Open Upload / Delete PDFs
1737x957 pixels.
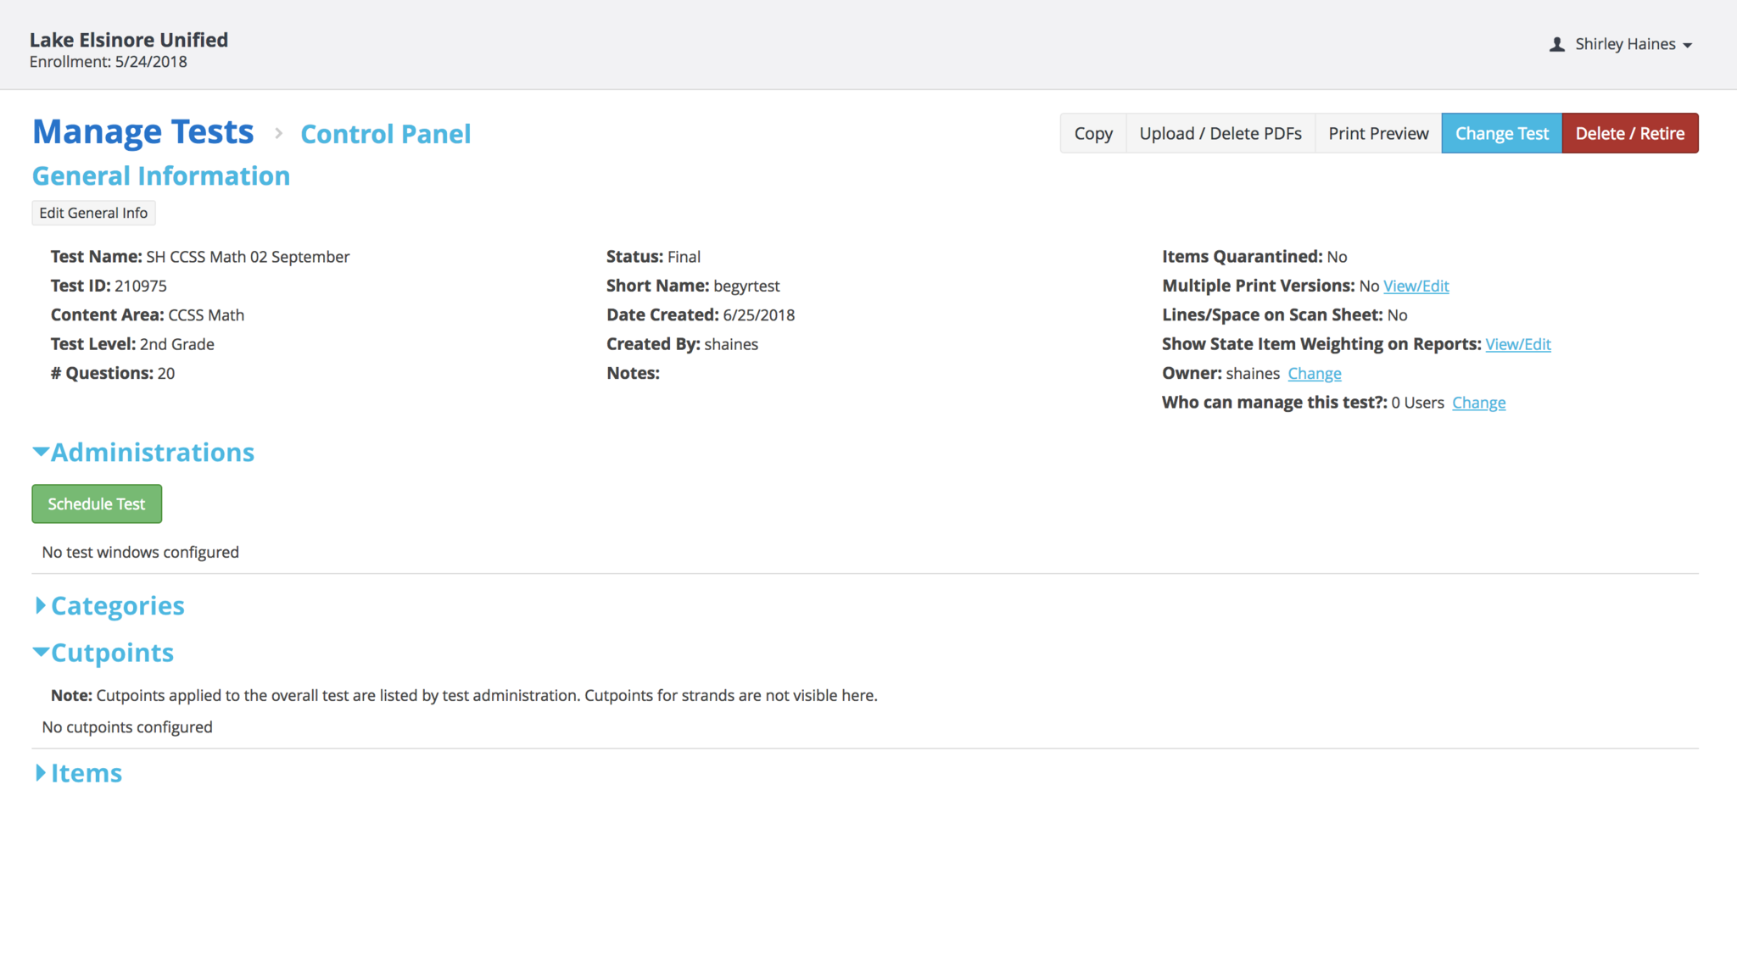[x=1220, y=133]
